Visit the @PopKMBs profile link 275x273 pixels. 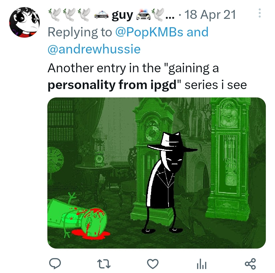click(x=149, y=32)
